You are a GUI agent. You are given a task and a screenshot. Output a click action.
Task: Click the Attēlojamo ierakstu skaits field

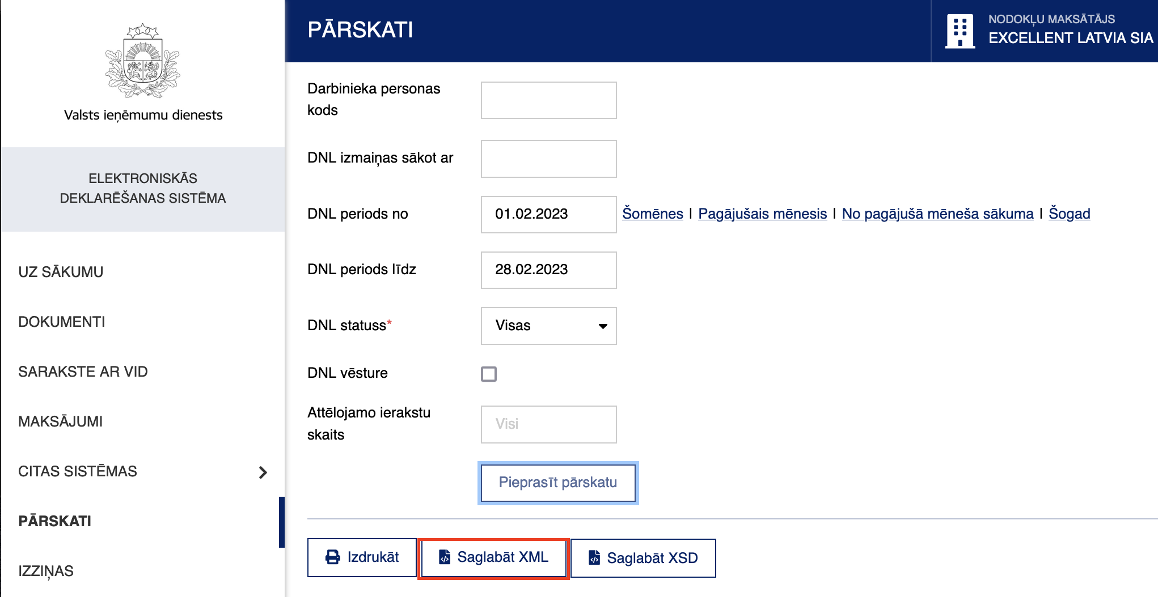[x=548, y=424]
